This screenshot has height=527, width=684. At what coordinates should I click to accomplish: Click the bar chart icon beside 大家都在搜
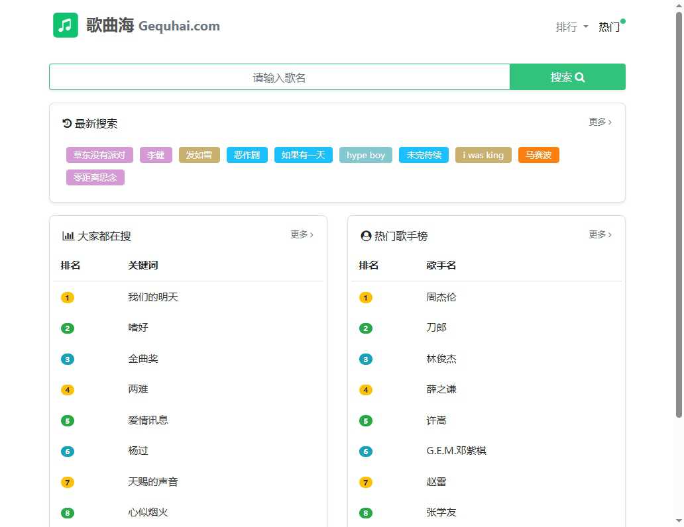coord(68,235)
